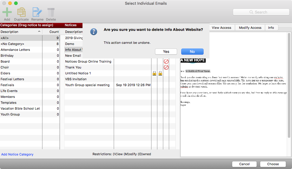The width and height of the screenshot is (292, 169).
Task: Click restricted icon on Notices Group Online Training row
Action: point(166,61)
